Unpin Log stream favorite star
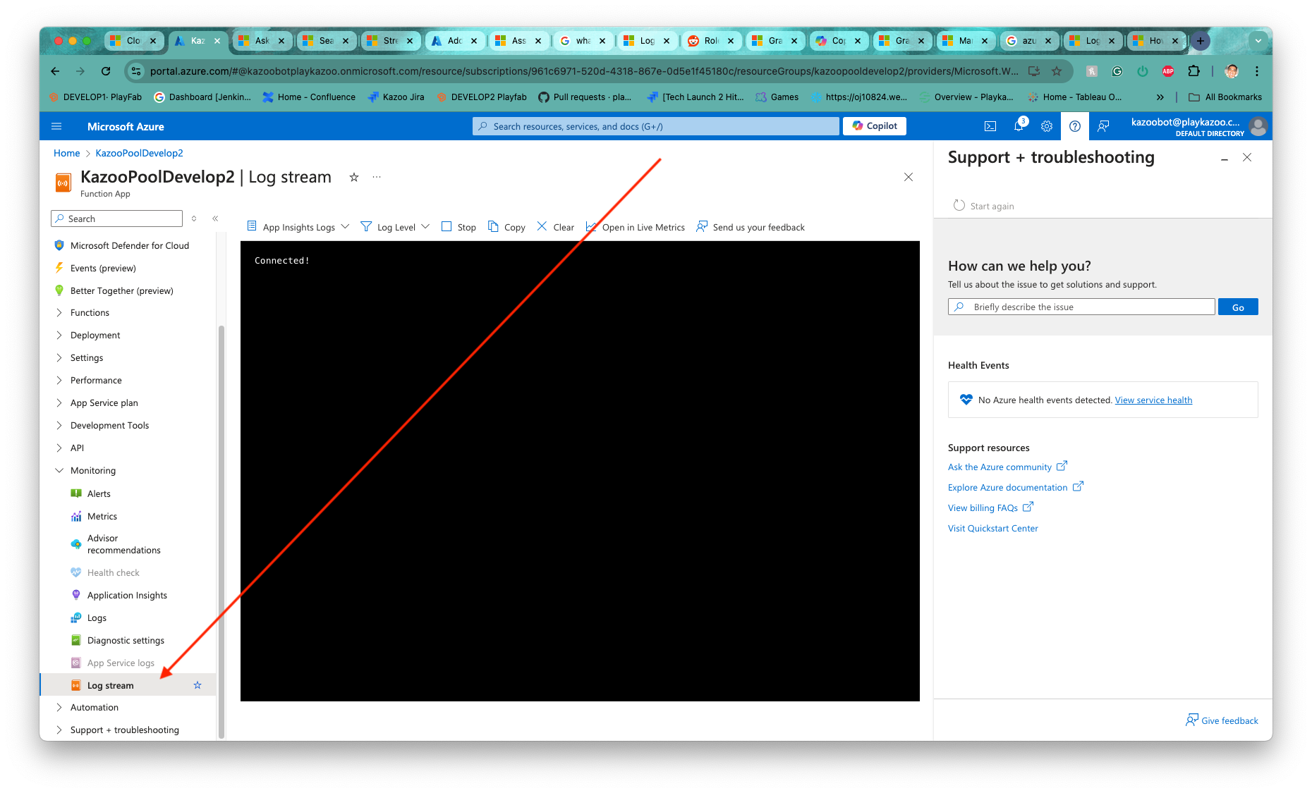Viewport: 1312px width, 793px height. pos(197,684)
